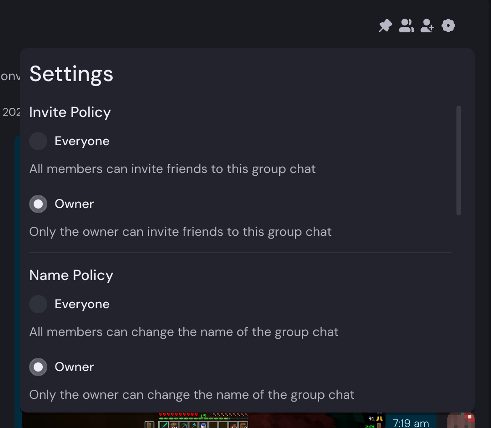This screenshot has width=491, height=428.
Task: Click the Name Policy section heading
Action: click(x=71, y=275)
